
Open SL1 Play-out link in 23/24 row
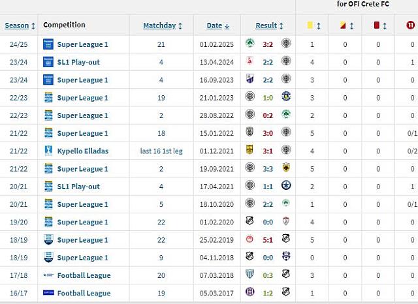coord(78,62)
